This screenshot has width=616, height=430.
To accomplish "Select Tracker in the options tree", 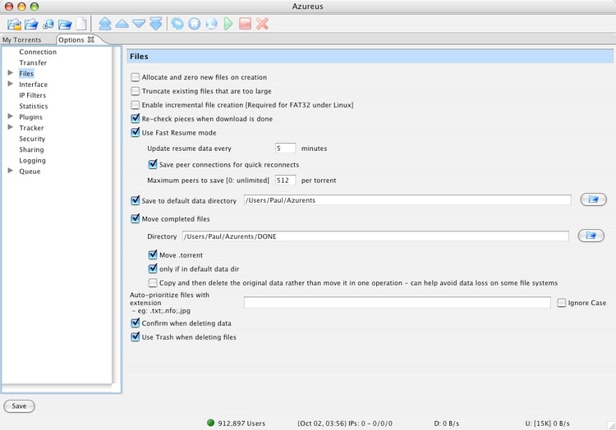I will pos(31,128).
